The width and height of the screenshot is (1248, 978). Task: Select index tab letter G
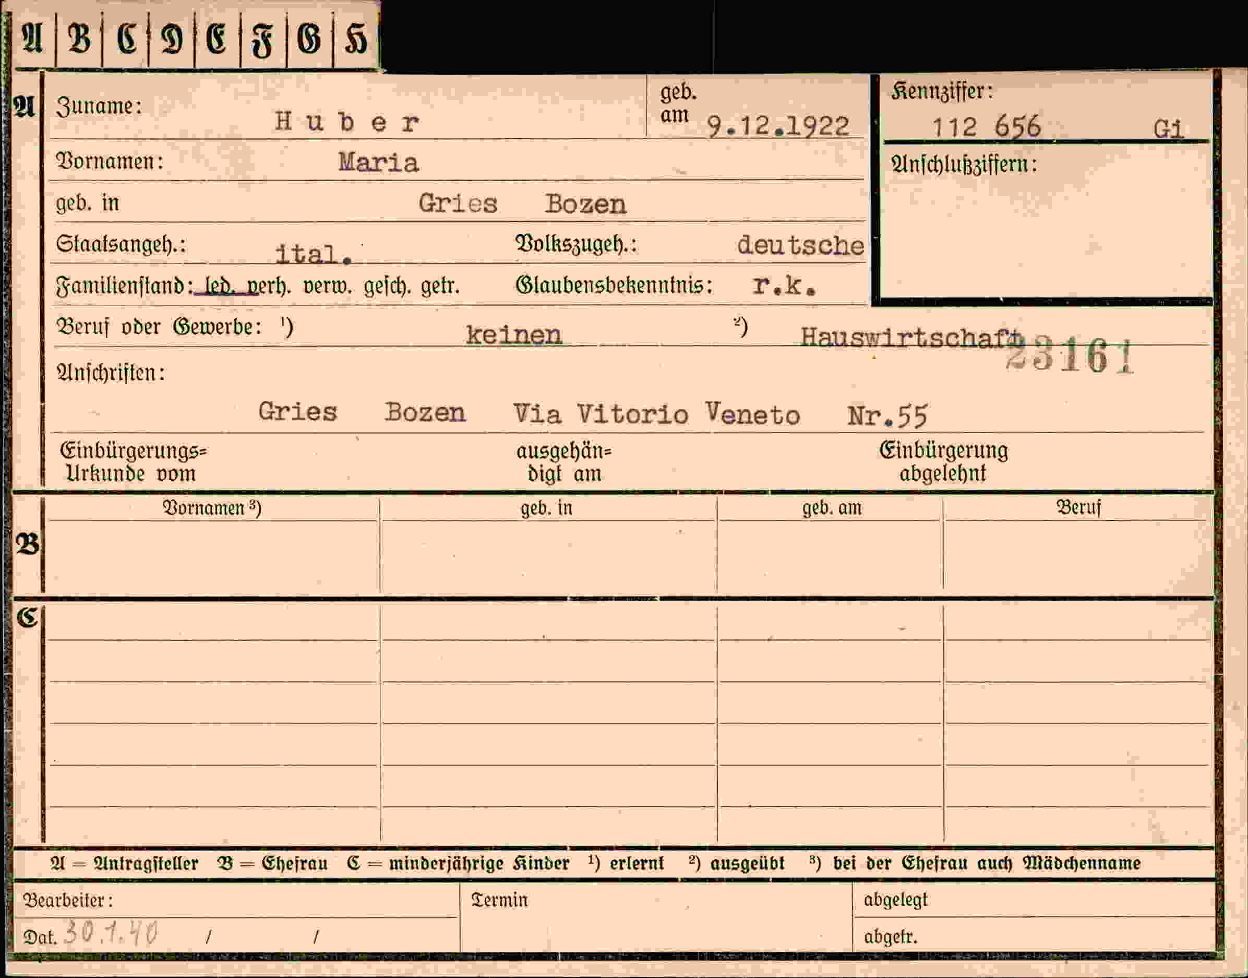tap(309, 40)
